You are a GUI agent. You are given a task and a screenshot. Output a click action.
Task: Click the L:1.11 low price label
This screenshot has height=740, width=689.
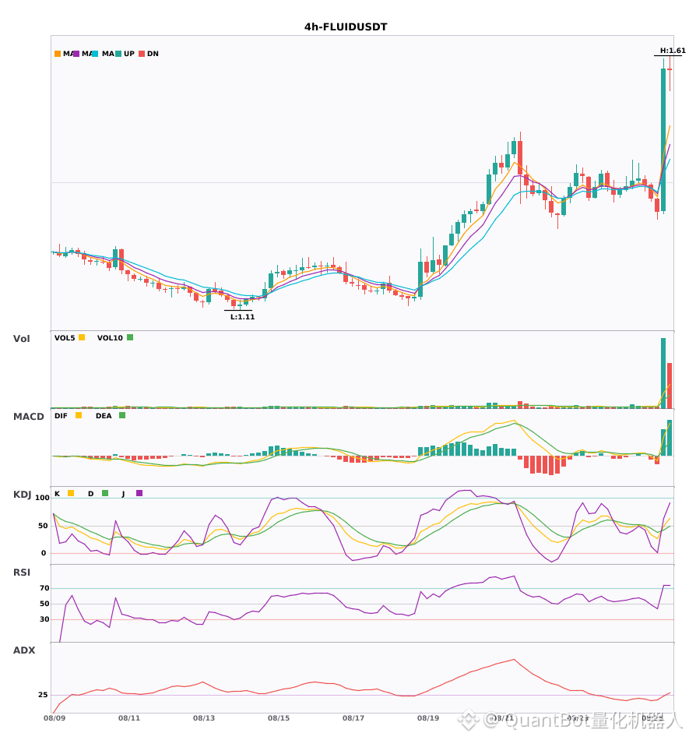242,317
